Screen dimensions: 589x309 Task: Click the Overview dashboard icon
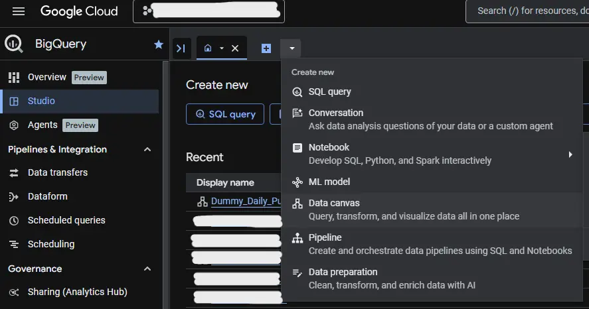coord(14,78)
